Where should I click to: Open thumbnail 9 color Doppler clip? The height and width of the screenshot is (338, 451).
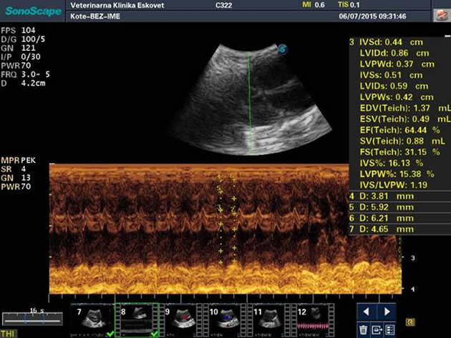[181, 320]
